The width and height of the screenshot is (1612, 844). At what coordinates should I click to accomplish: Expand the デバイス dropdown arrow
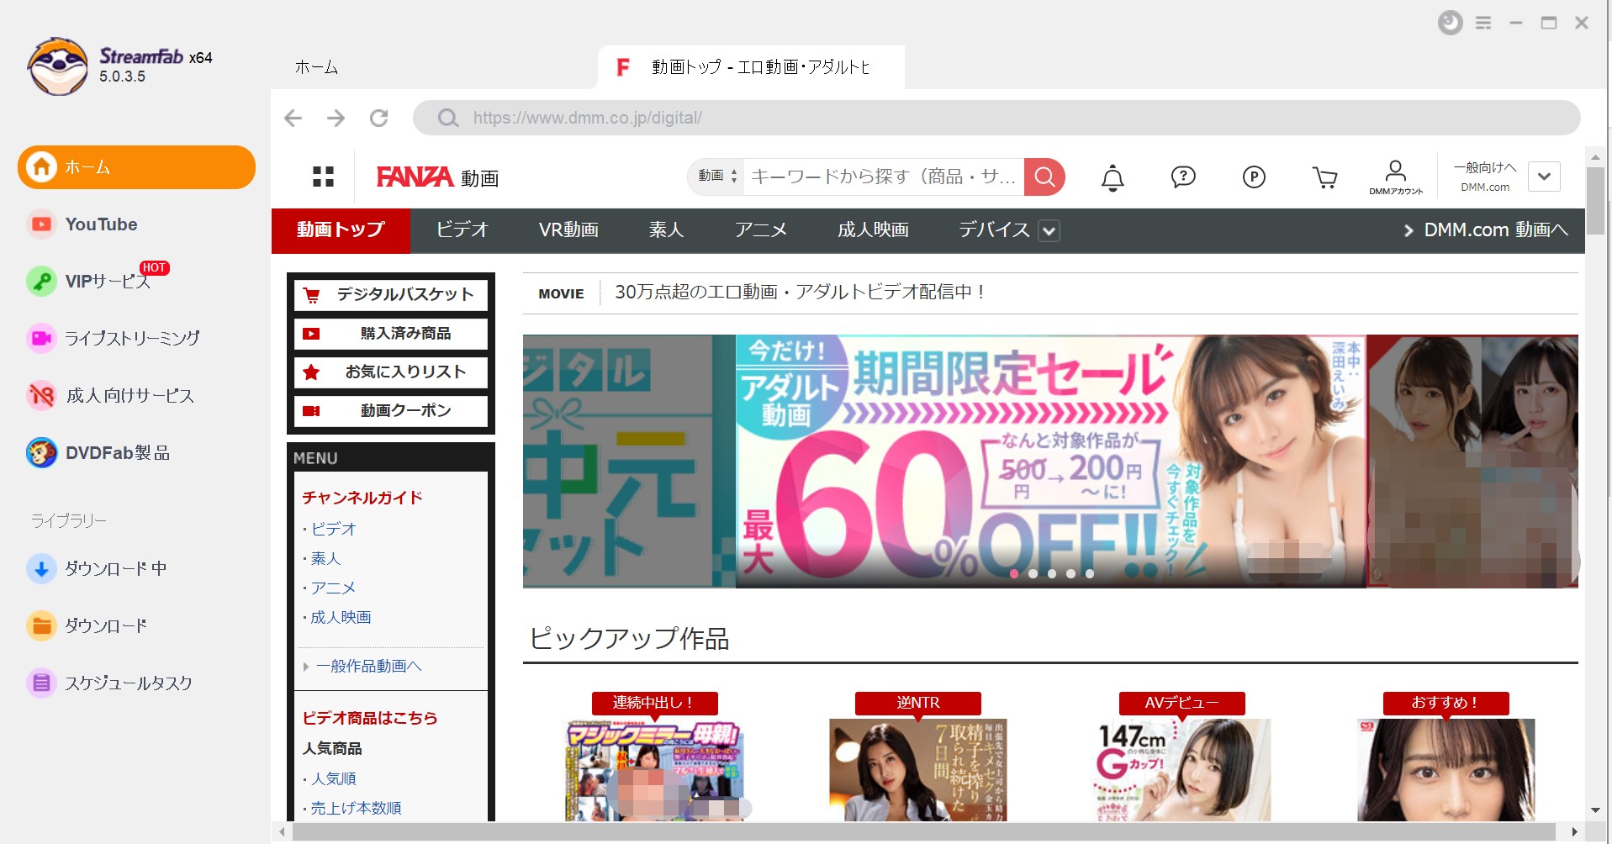click(x=1049, y=230)
